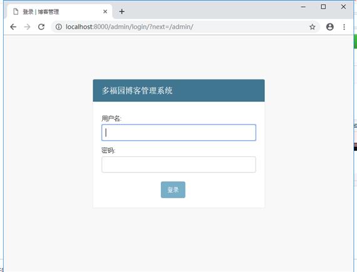357x272 pixels.
Task: Click the page icon on the tab
Action: 16,12
